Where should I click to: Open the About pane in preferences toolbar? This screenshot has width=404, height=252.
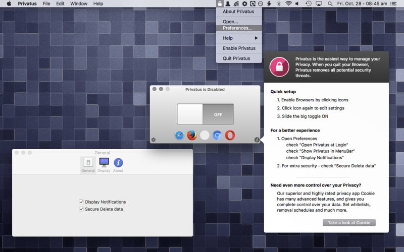118,165
